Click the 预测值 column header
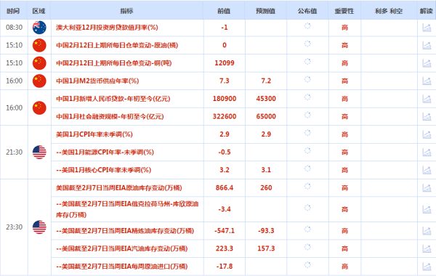 (265, 11)
